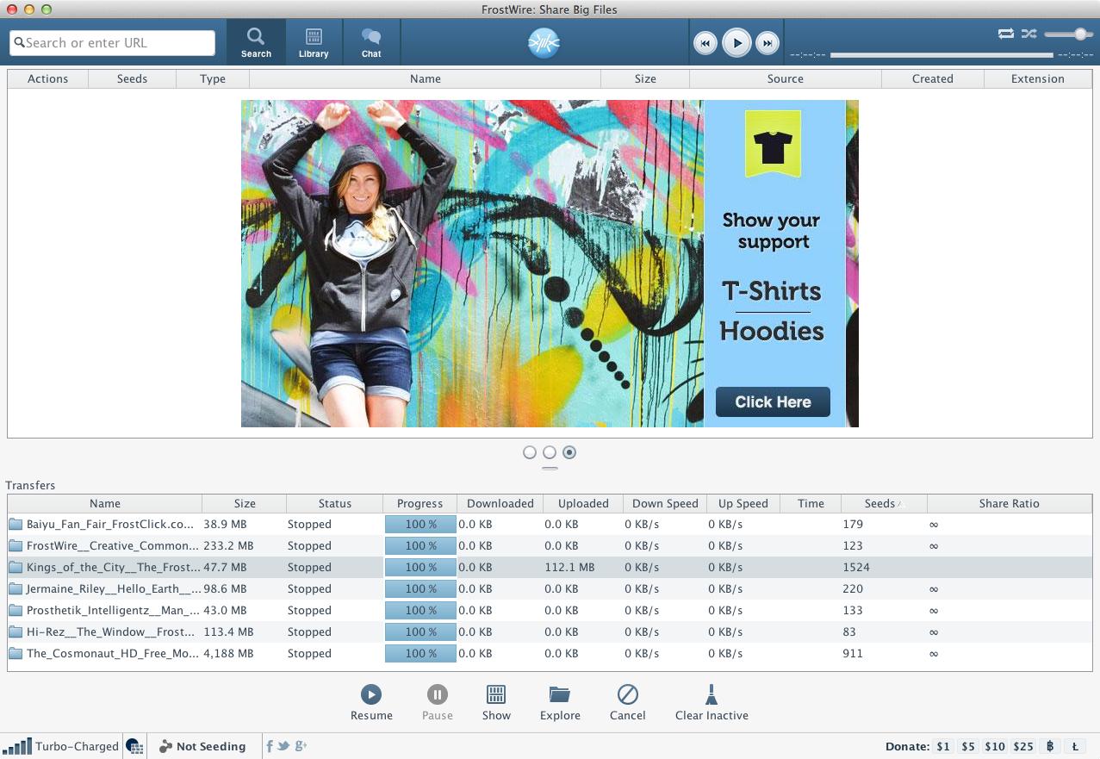The image size is (1100, 759).
Task: Show transfer in library
Action: coord(496,702)
